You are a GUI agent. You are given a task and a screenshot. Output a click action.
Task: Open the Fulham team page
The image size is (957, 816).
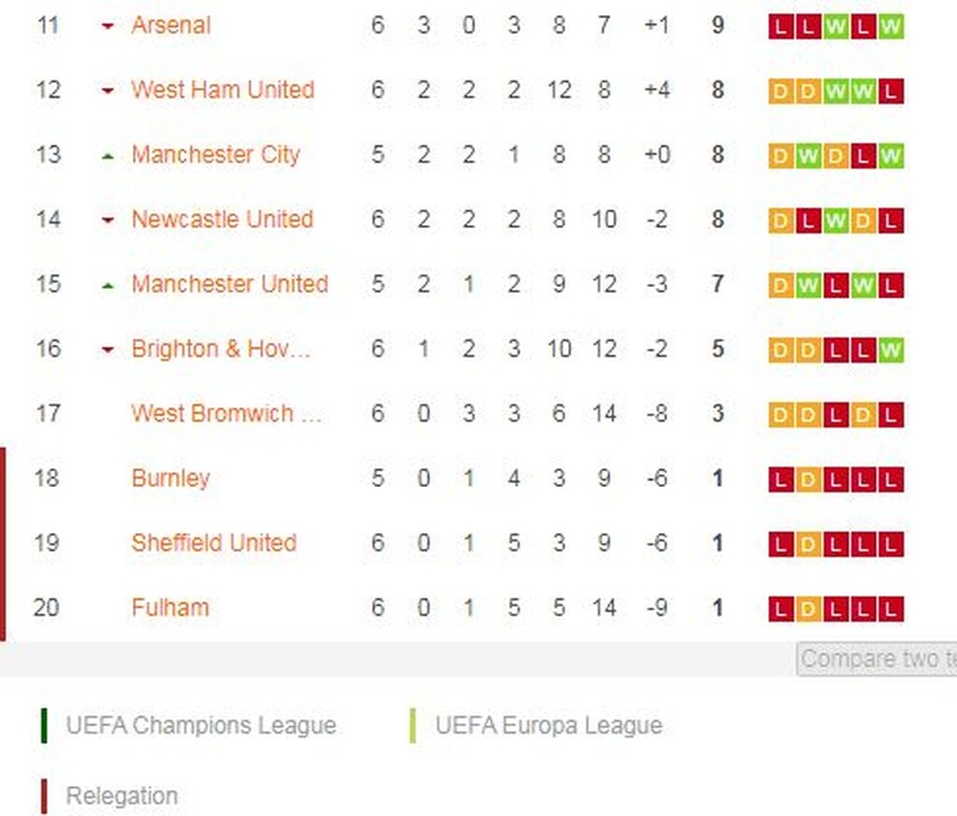170,608
